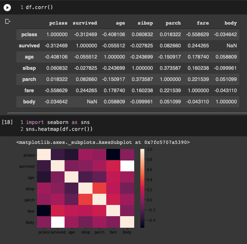The image size is (247, 244).
Task: Run the df.corr() cell
Action: pos(7,7)
